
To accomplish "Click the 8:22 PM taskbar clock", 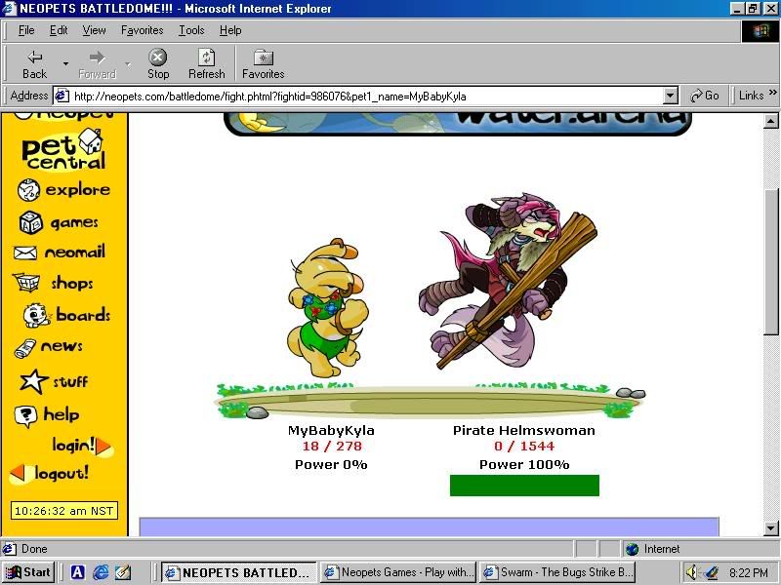I will (749, 573).
